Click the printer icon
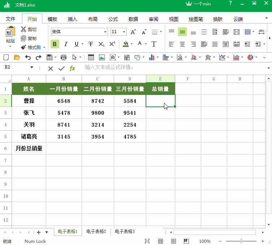 (64, 57)
